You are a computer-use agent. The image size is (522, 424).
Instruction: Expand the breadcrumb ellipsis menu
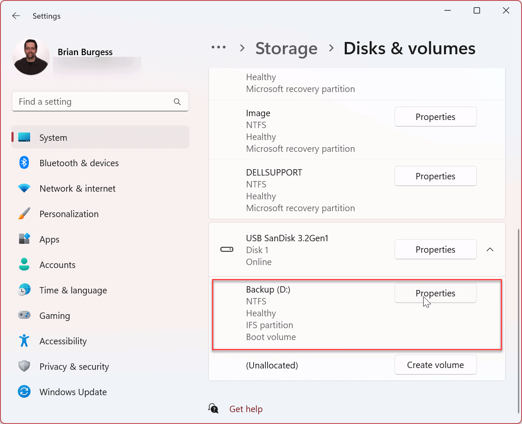click(219, 48)
